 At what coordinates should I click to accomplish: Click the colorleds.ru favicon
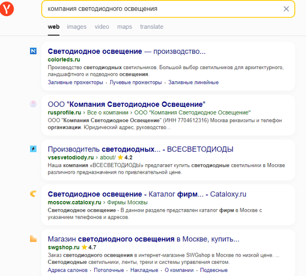point(33,51)
